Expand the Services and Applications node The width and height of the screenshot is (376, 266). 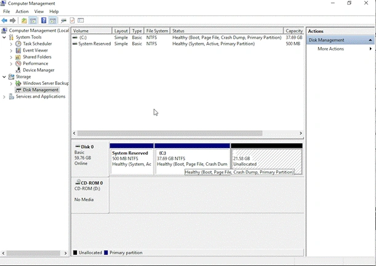point(4,96)
